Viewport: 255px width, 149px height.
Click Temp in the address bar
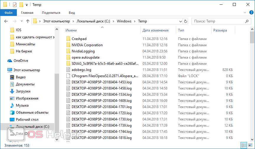coord(143,21)
